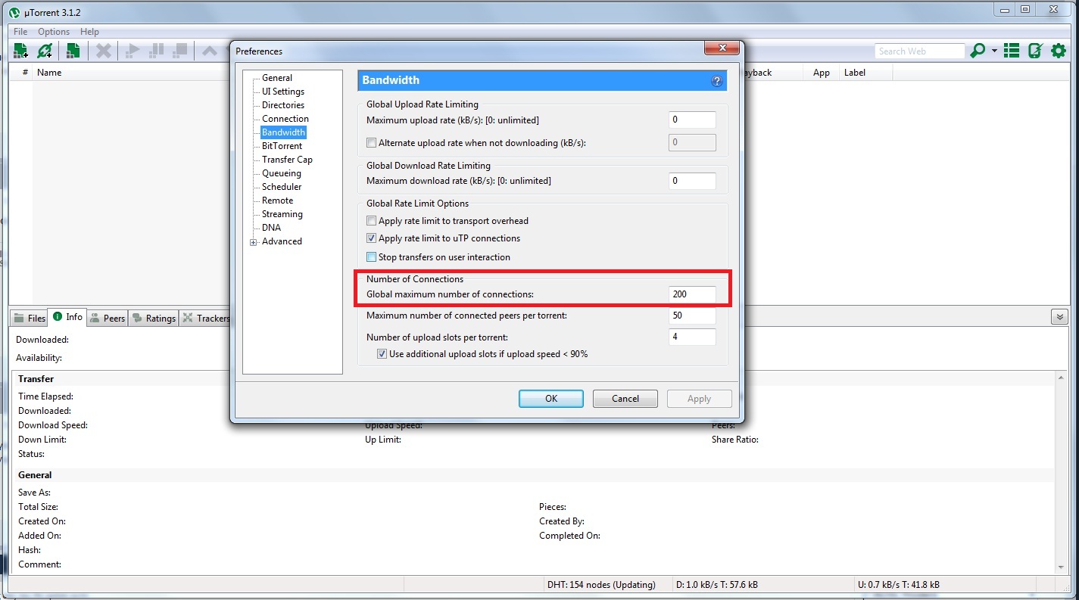Open the File menu
Viewport: 1079px width, 600px height.
(x=20, y=32)
